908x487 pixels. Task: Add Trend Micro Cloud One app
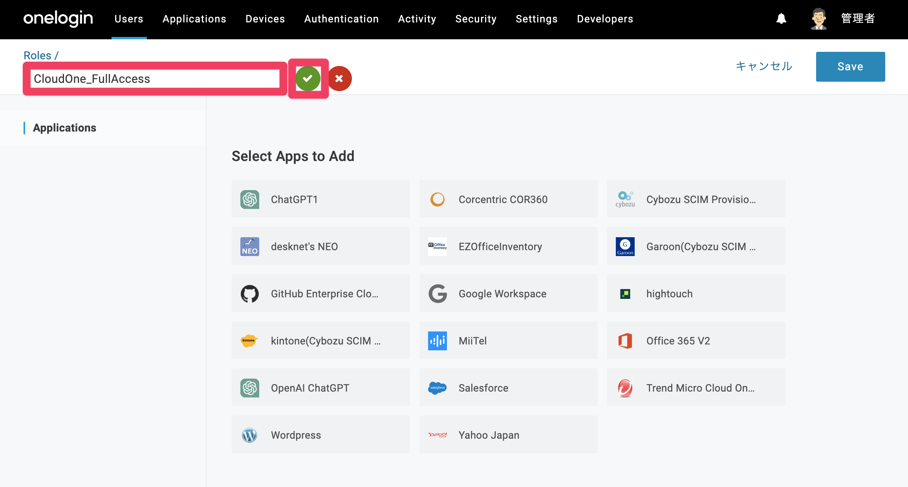[x=696, y=388]
